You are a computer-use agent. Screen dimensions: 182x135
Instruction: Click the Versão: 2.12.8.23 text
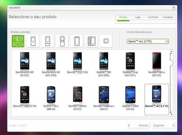click(18, 125)
